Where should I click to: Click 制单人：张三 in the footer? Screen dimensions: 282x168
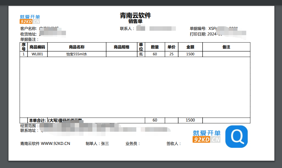pyautogui.click(x=97, y=144)
